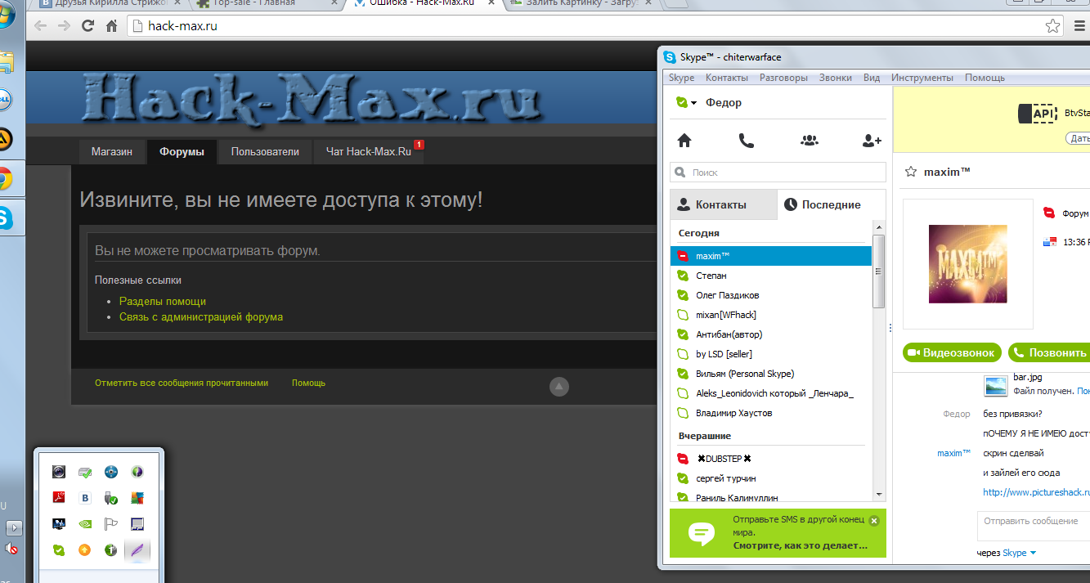Image resolution: width=1090 pixels, height=583 pixels.
Task: Open 'через Skype' send-method dropdown
Action: 1007,553
